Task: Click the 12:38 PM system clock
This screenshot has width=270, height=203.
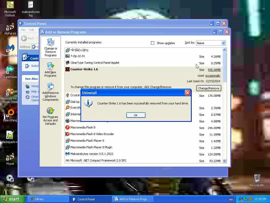Action: click(x=260, y=199)
